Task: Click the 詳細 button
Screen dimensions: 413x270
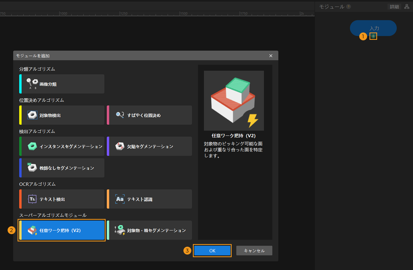Action: [x=394, y=7]
